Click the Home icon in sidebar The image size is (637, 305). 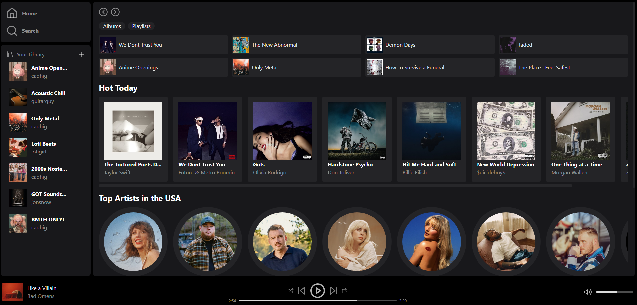12,13
